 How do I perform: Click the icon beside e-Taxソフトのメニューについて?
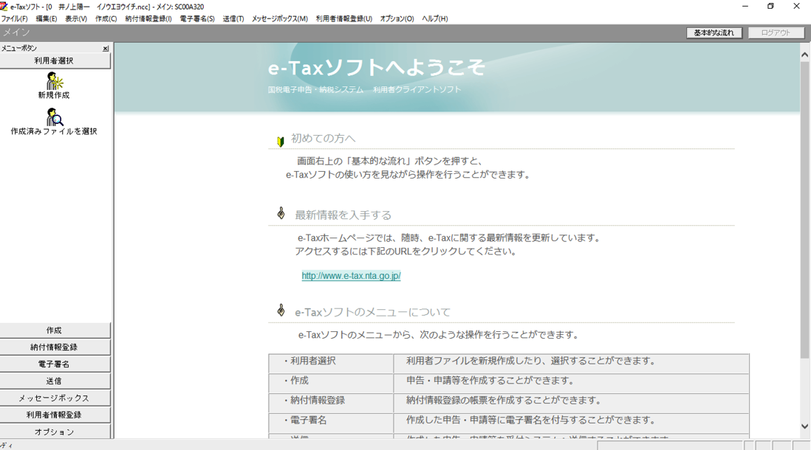point(281,310)
